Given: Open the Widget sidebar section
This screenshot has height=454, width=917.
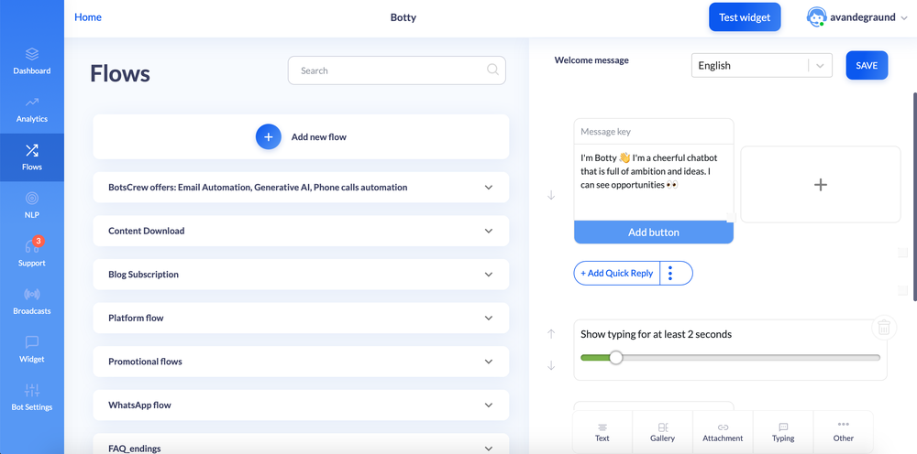Looking at the screenshot, I should [31, 350].
